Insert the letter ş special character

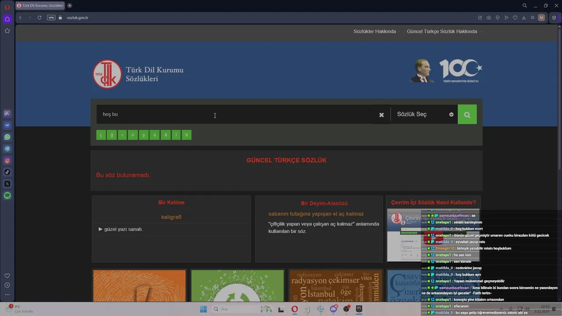(x=144, y=135)
